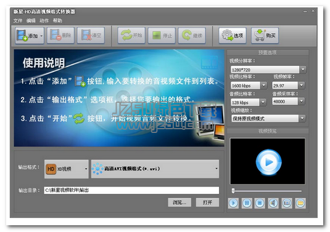This screenshot has height=232, width=330.
Task: Click the stop icon below preview
Action: 260,203
